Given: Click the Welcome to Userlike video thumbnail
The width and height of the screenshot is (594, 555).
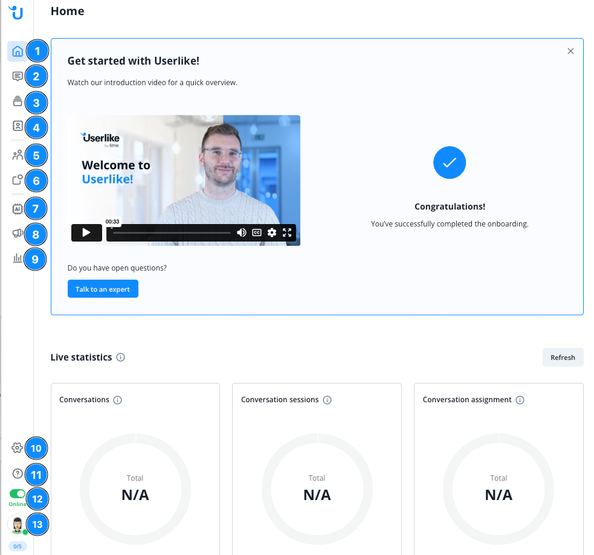Looking at the screenshot, I should point(184,180).
